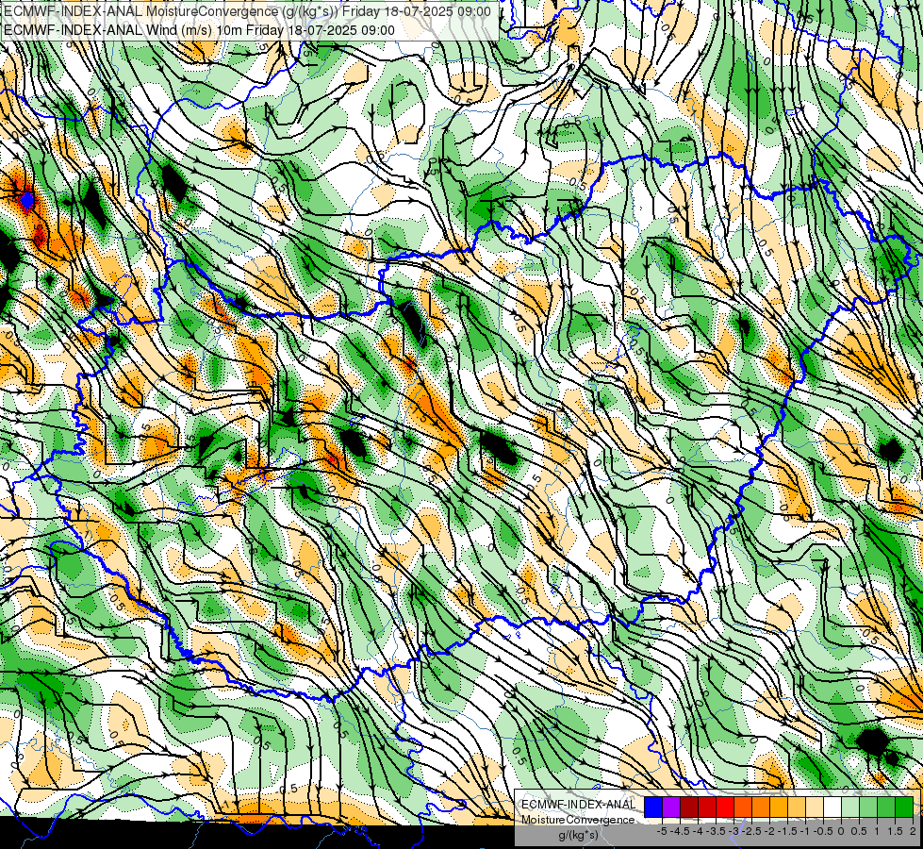Click the legend label ECMWF-INDEX-ANAL
Screen dimensions: 923x849
point(578,805)
